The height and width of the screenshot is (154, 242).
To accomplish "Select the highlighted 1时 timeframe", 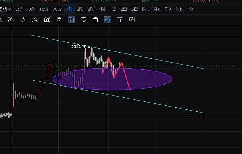I will point(69,9).
